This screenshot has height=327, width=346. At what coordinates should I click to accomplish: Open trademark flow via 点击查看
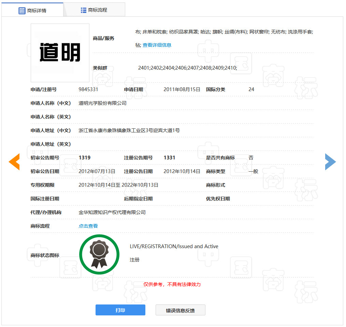point(88,226)
